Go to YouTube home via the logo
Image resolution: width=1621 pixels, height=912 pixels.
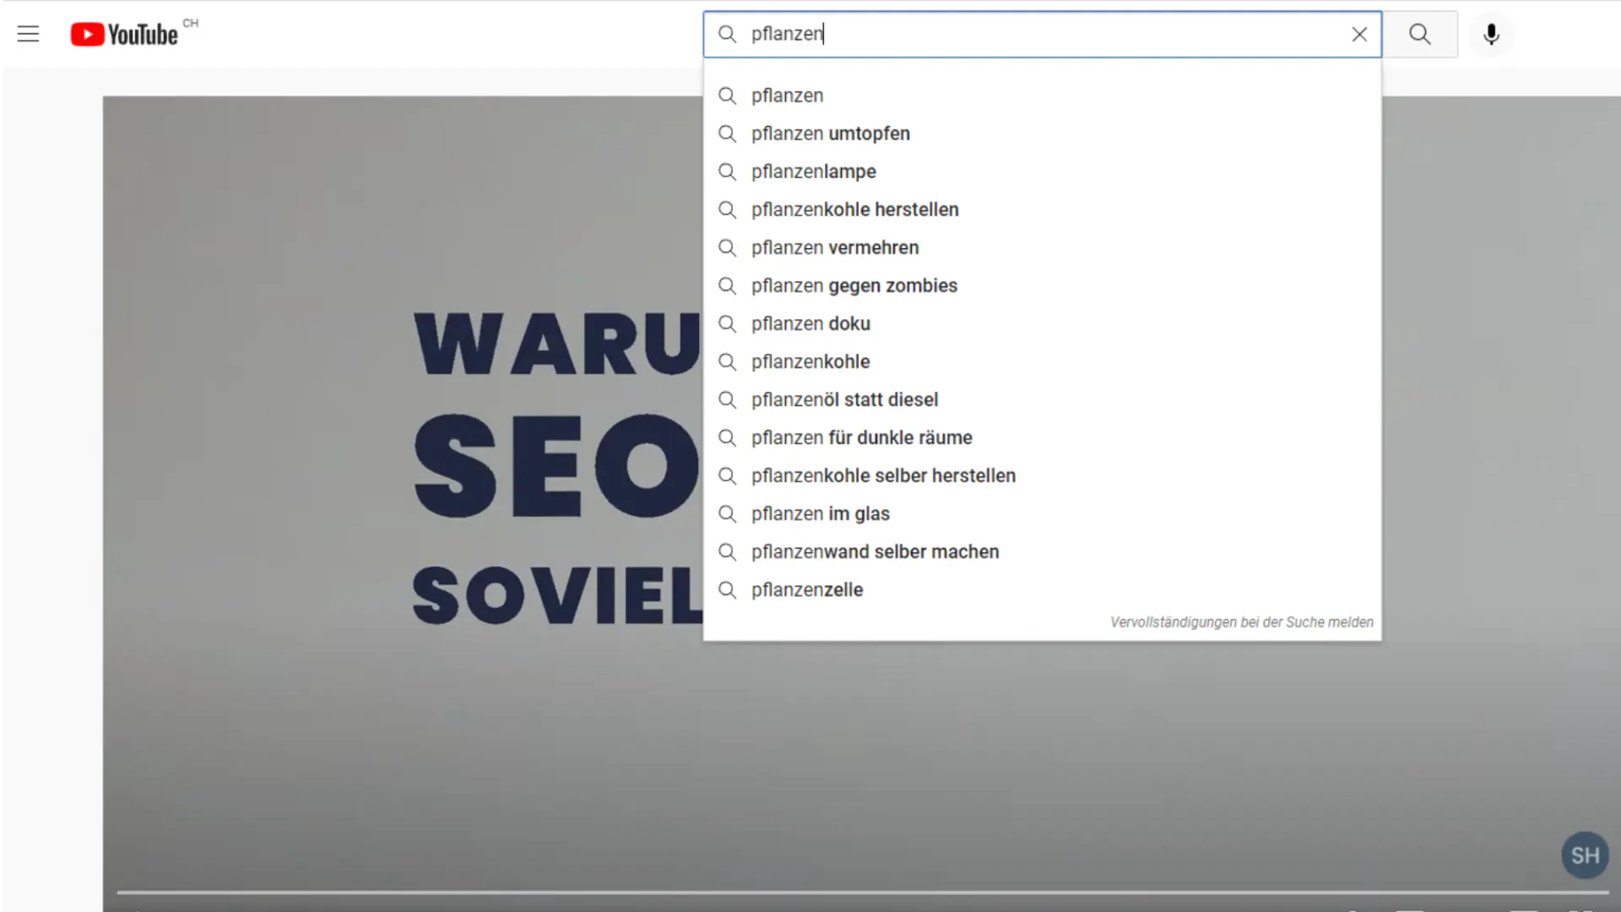tap(124, 34)
